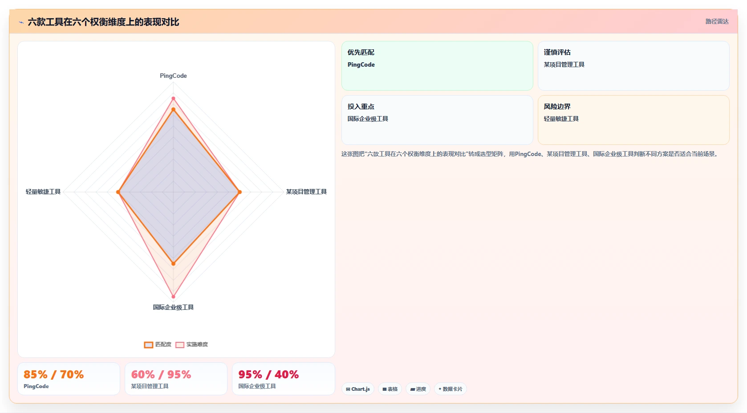Open the 风险边界 card

[x=633, y=120]
